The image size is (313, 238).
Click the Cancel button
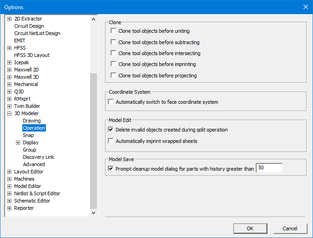[290, 228]
